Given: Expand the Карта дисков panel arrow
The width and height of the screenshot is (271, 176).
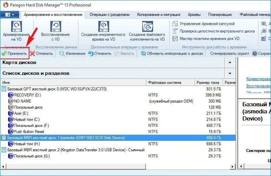Looking at the screenshot, I should (x=230, y=63).
